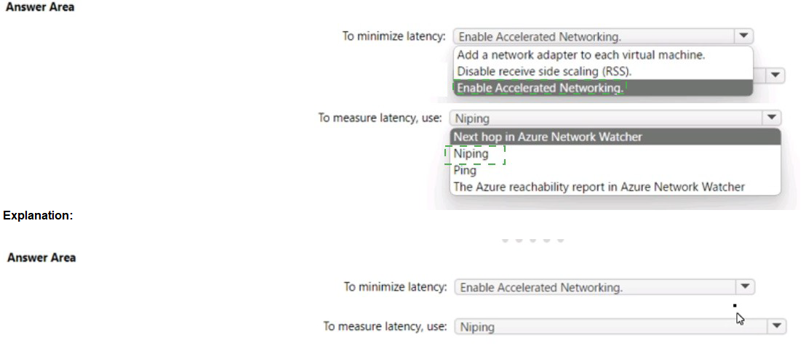The image size is (806, 359).
Task: Select 'Add a network adapter to each virtual machine'
Action: click(x=580, y=55)
